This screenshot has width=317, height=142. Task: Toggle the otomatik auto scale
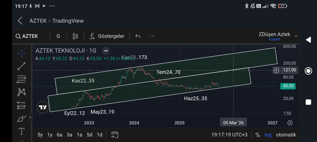coord(286,135)
